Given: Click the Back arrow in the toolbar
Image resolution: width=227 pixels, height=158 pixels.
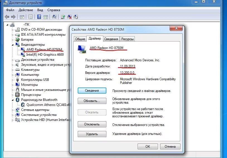Looking at the screenshot, I should point(7,17).
